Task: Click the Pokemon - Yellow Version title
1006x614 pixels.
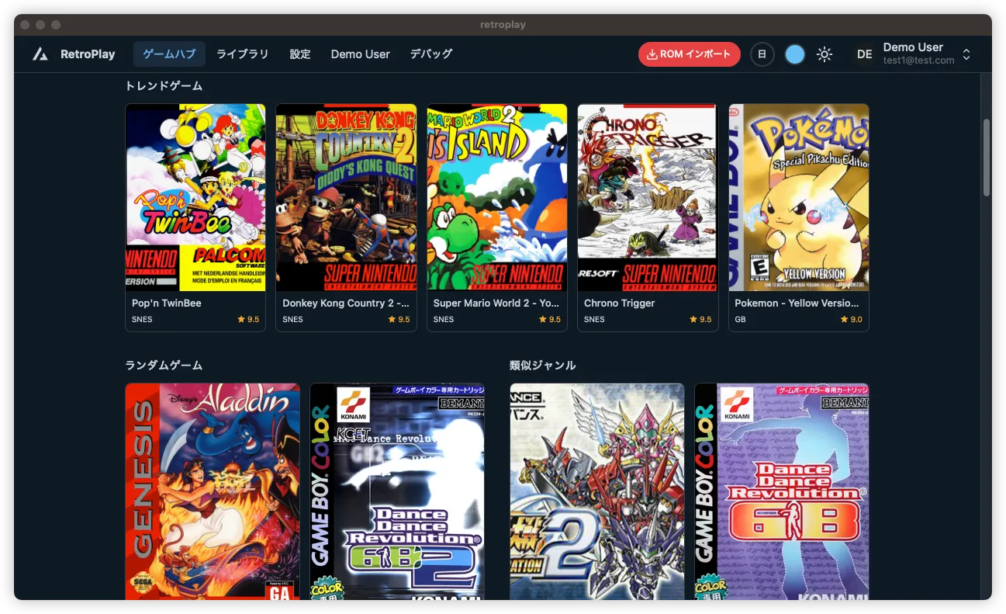Action: (797, 304)
